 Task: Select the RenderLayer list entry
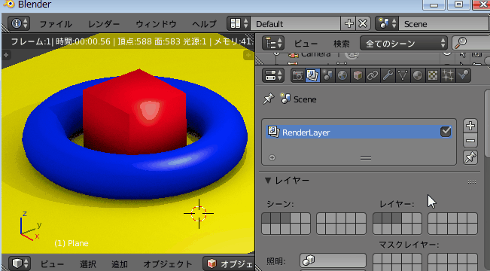(359, 132)
